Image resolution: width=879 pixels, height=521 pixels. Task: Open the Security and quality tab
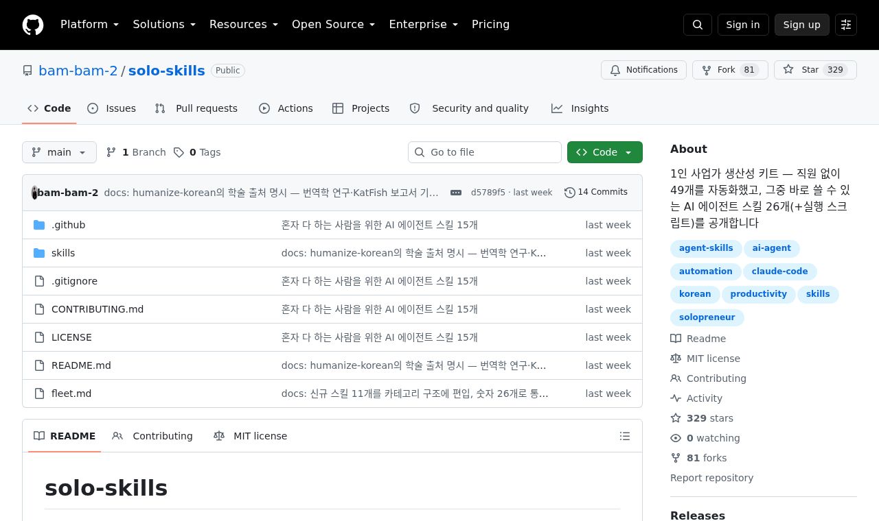pos(469,108)
